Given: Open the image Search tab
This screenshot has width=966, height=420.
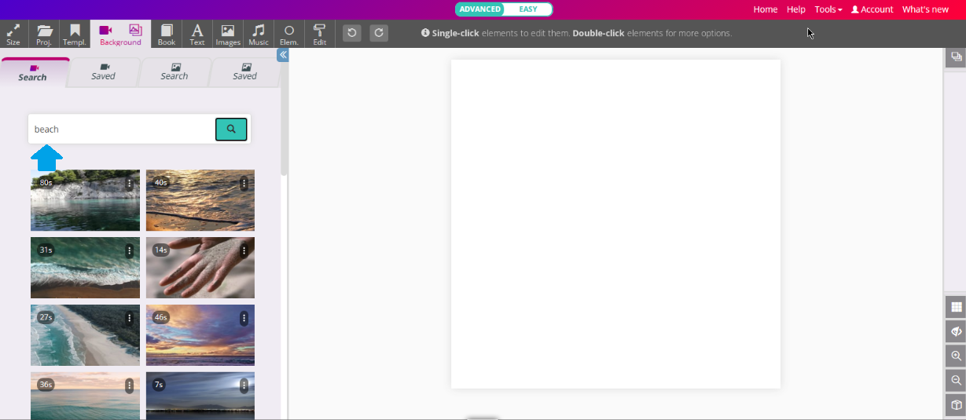Looking at the screenshot, I should [x=174, y=72].
